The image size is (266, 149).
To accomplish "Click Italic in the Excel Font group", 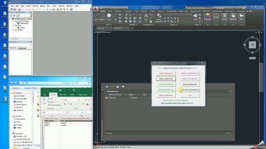I will click(67, 104).
